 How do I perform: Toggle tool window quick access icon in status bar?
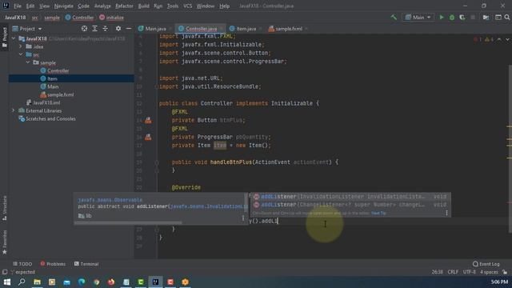click(5, 272)
